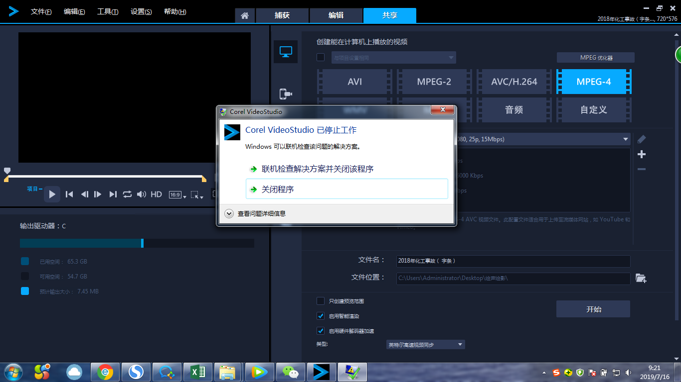Click the Play button in preview
681x382 pixels.
point(52,194)
